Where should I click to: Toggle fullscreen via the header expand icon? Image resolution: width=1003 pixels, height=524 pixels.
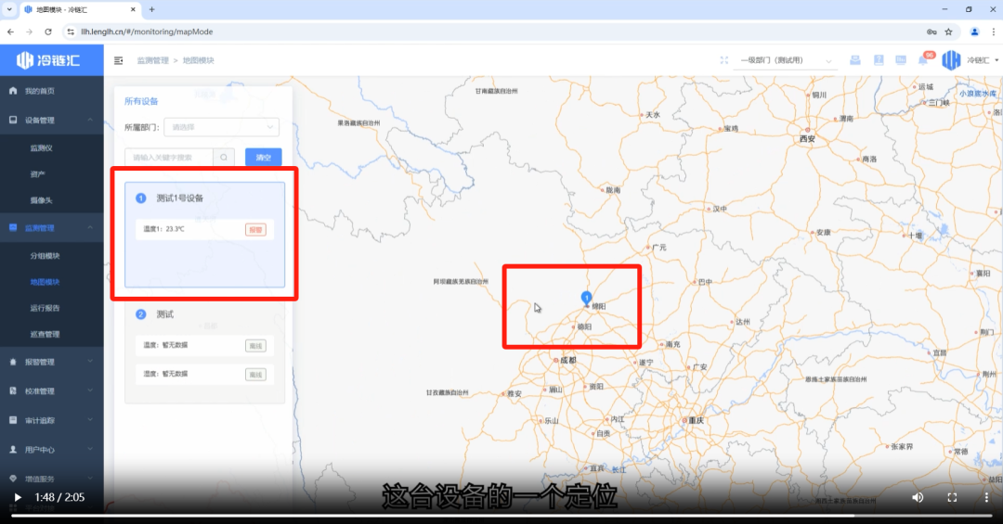point(724,60)
